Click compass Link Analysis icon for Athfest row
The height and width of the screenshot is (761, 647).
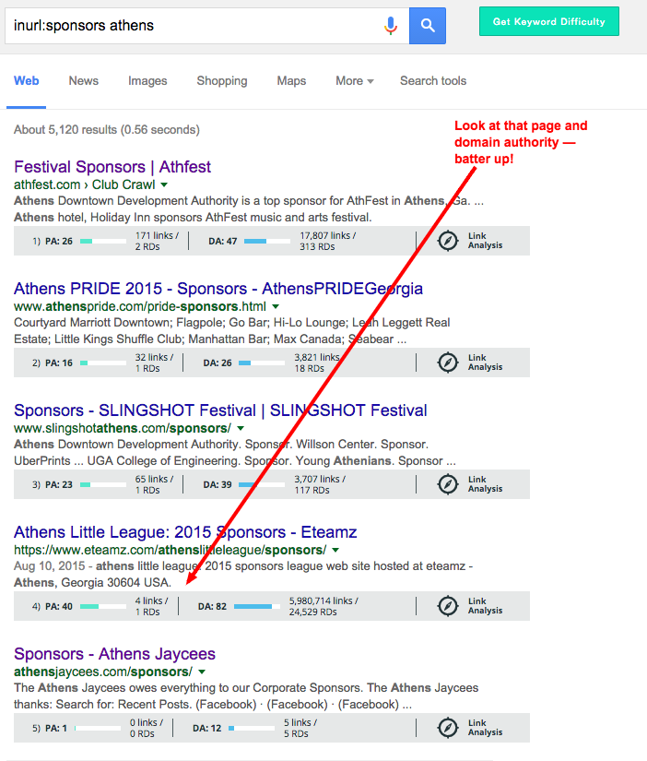[448, 241]
